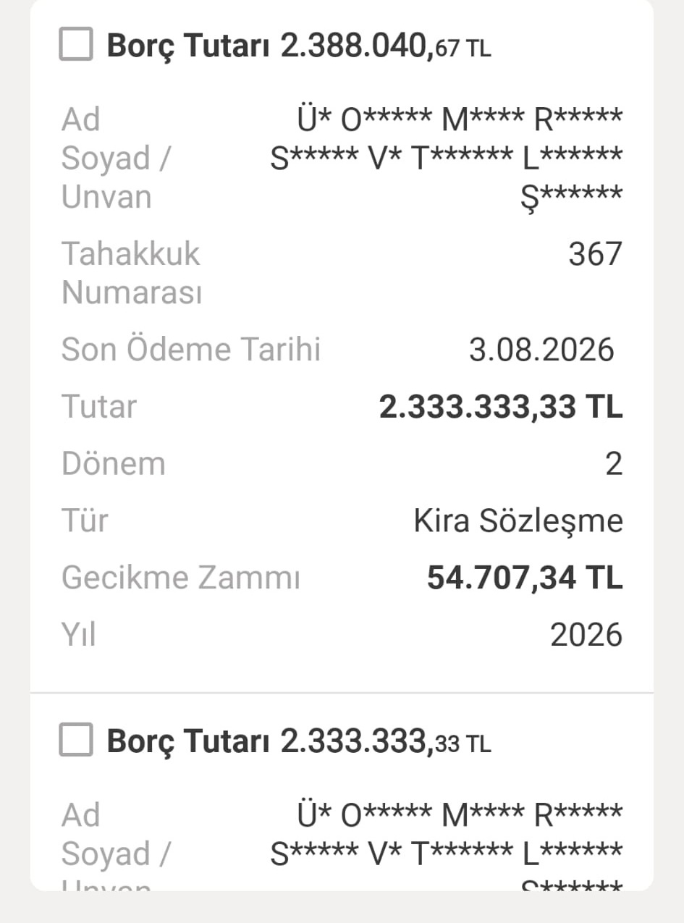Image resolution: width=684 pixels, height=923 pixels.
Task: Tap the Tutar field label
Action: (x=99, y=407)
